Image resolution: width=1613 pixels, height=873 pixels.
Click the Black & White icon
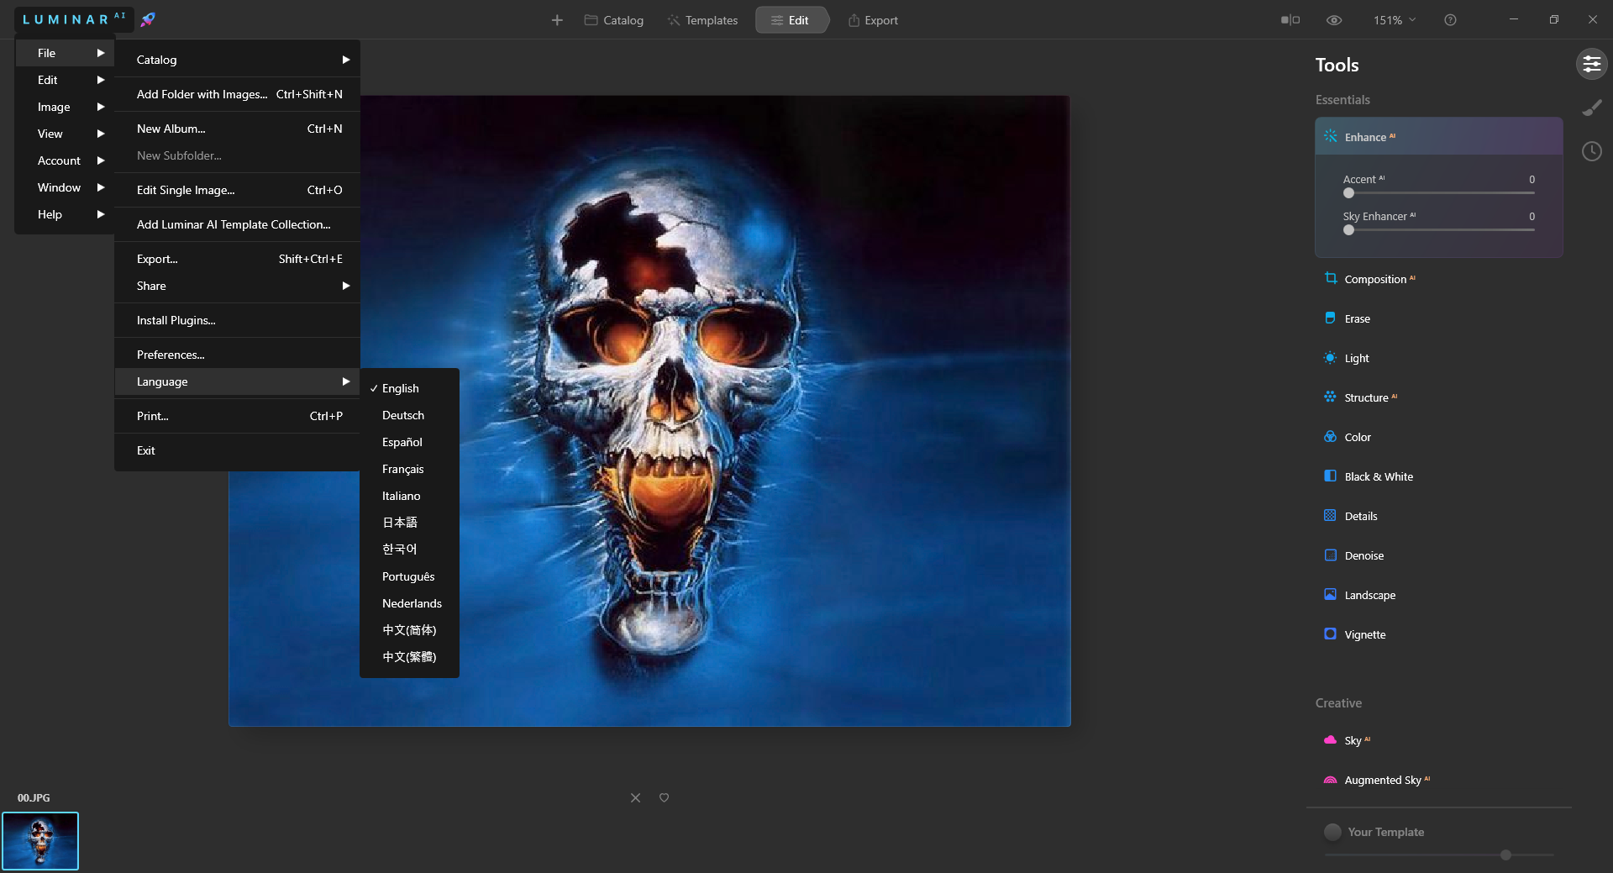tap(1331, 476)
